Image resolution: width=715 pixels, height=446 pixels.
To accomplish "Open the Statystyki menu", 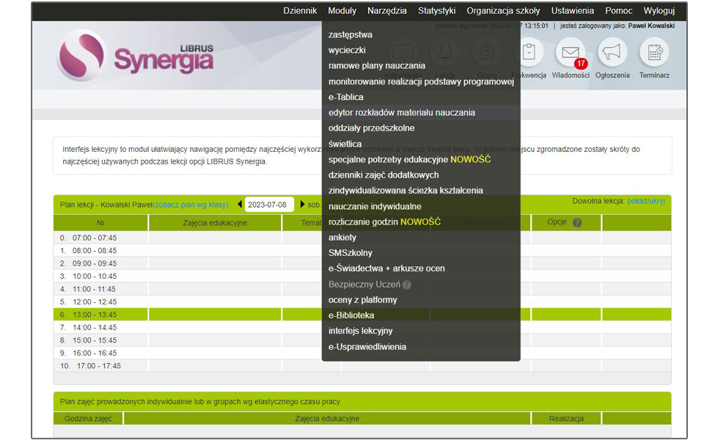I will pos(437,10).
